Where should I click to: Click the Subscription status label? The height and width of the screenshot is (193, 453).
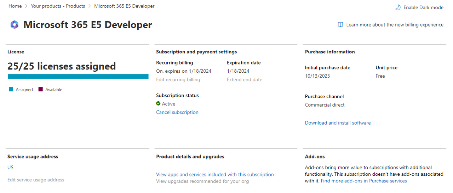pyautogui.click(x=177, y=96)
